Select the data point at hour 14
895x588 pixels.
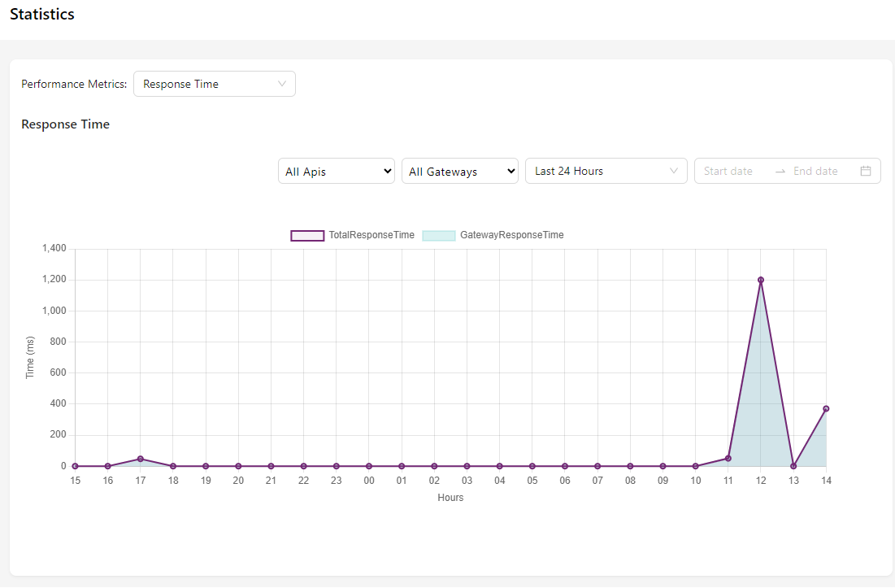(826, 408)
